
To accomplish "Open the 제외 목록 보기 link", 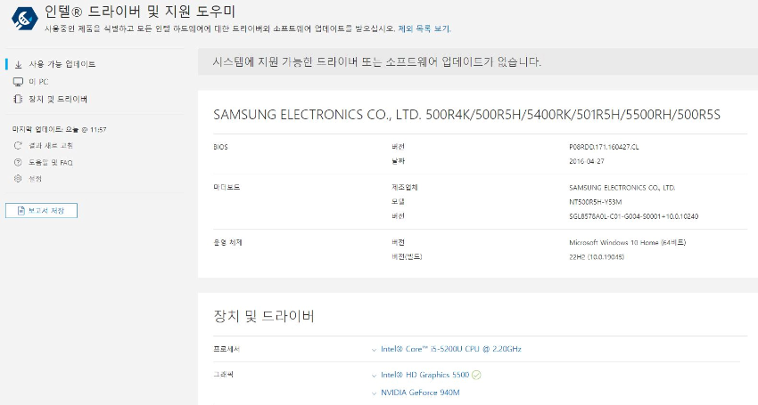I will pos(424,28).
